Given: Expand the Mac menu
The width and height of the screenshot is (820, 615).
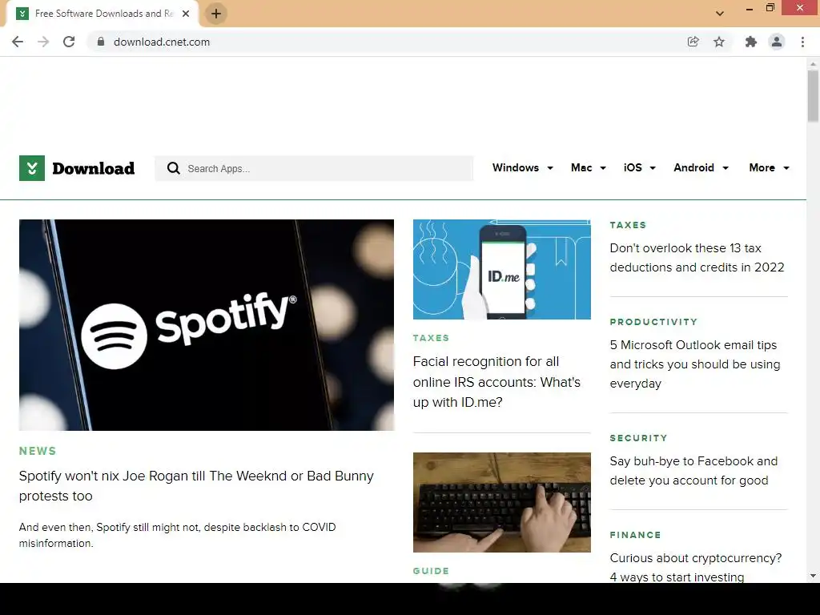Looking at the screenshot, I should point(589,168).
